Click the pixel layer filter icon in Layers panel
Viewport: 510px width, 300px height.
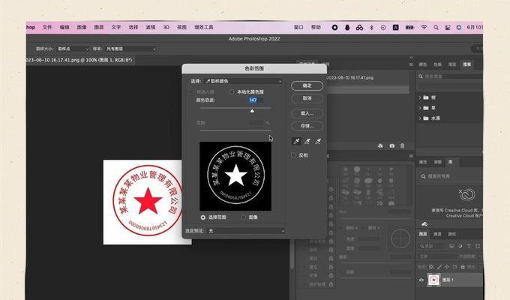(451, 246)
